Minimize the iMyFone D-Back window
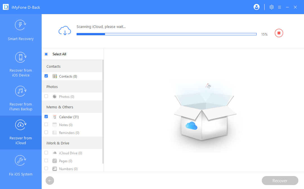 click(287, 7)
